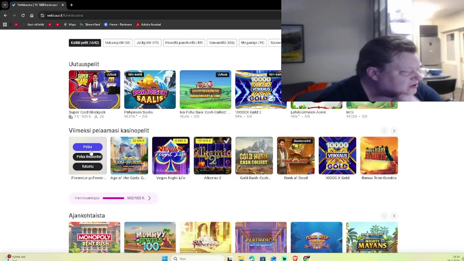Select the Pienellä panoksella (49) filter

tap(184, 42)
